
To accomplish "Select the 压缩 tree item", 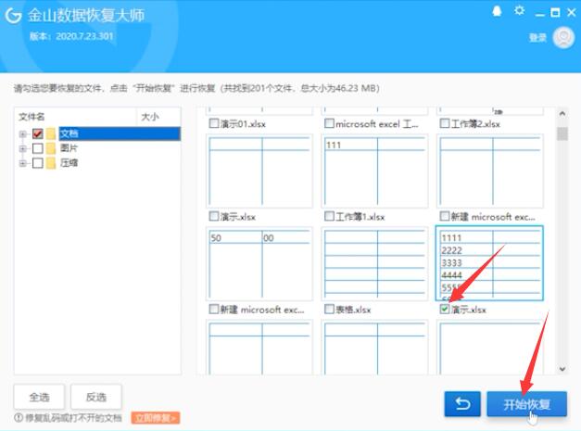I will (x=69, y=163).
